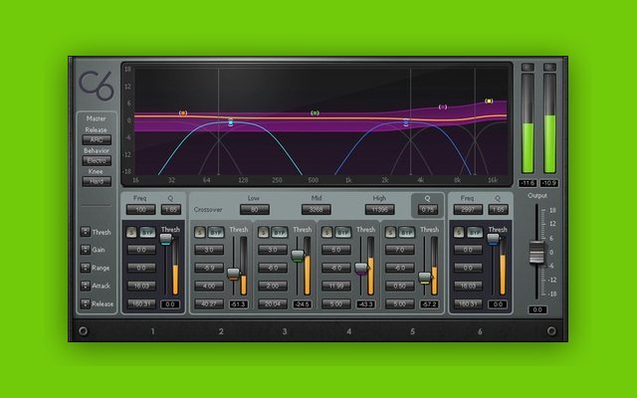Screen dimensions: 637x398
Task: Click band 5 threshold readout -57.2
Action: coord(429,304)
